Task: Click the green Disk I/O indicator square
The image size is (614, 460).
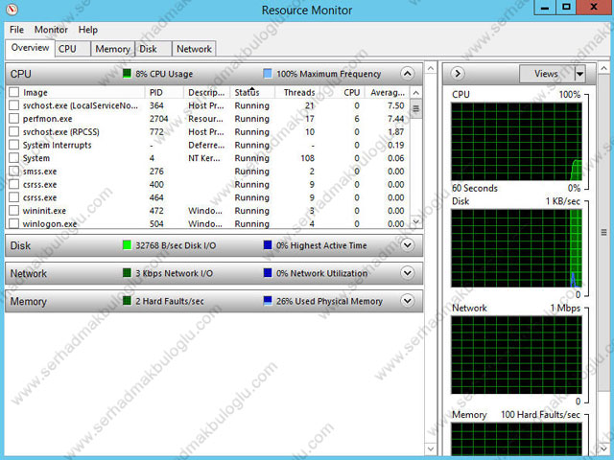Action: click(127, 245)
